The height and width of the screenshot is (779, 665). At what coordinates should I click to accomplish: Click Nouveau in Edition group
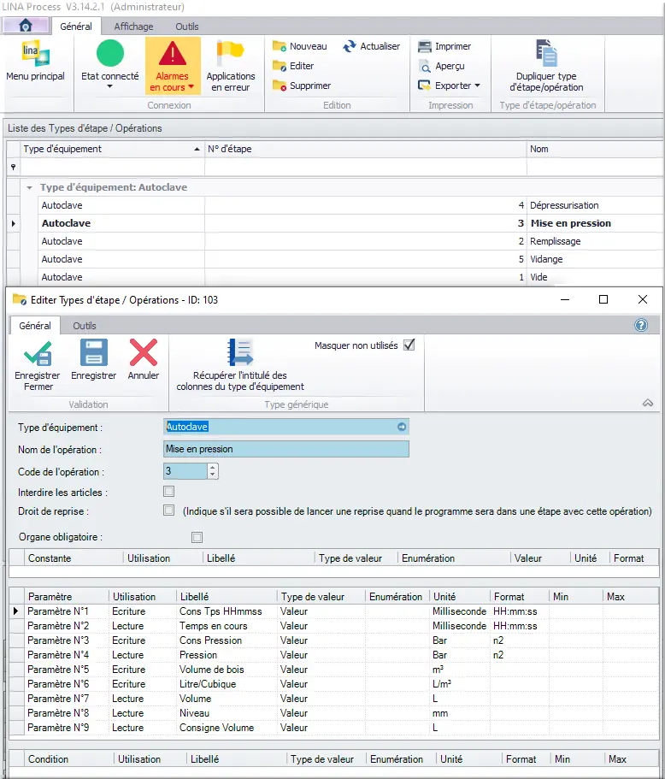coord(300,46)
